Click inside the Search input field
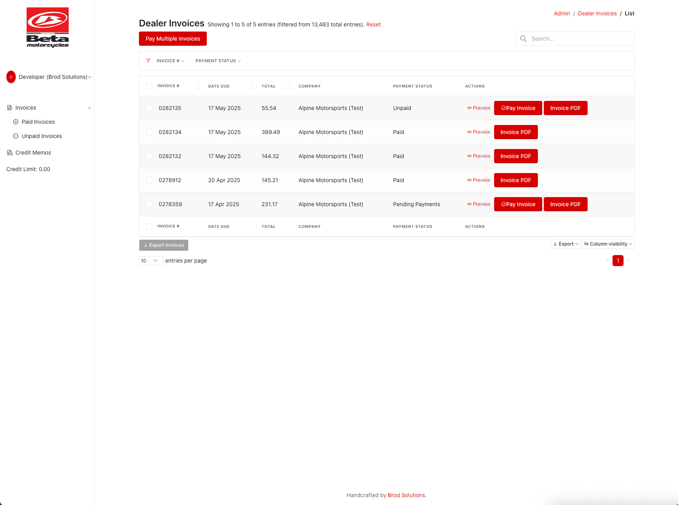 572,39
